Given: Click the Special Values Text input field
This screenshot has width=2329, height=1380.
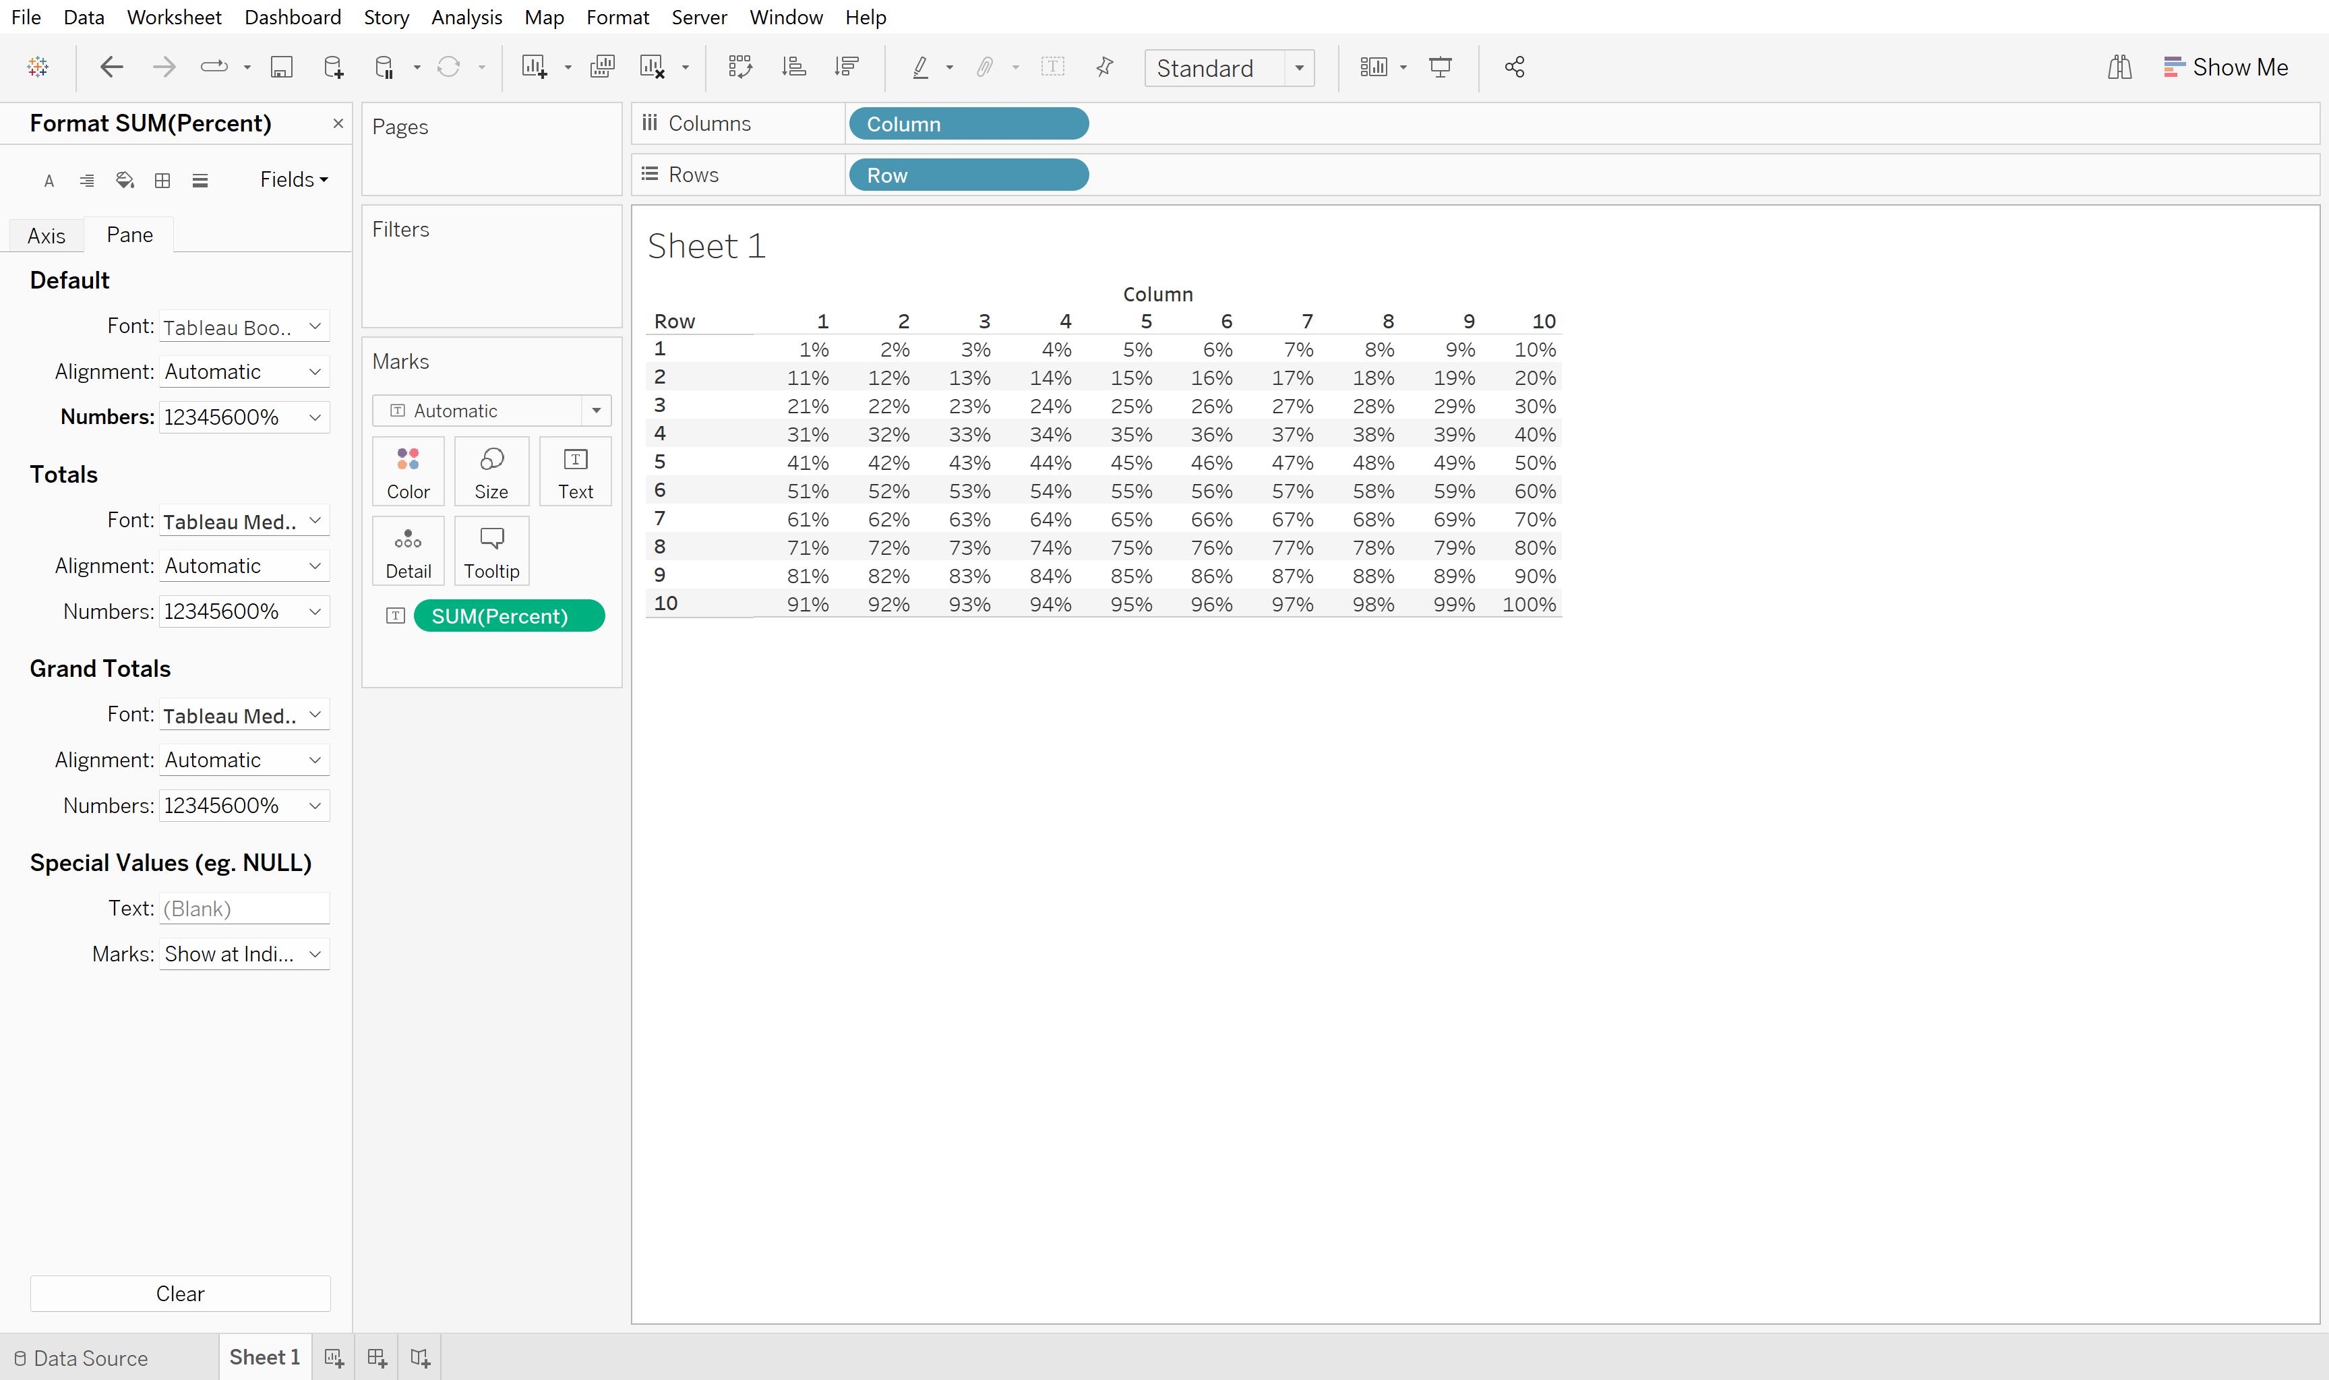Looking at the screenshot, I should [245, 909].
